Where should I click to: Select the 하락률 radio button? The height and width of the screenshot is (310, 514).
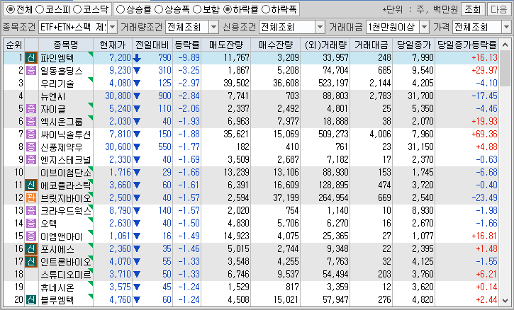coord(228,9)
